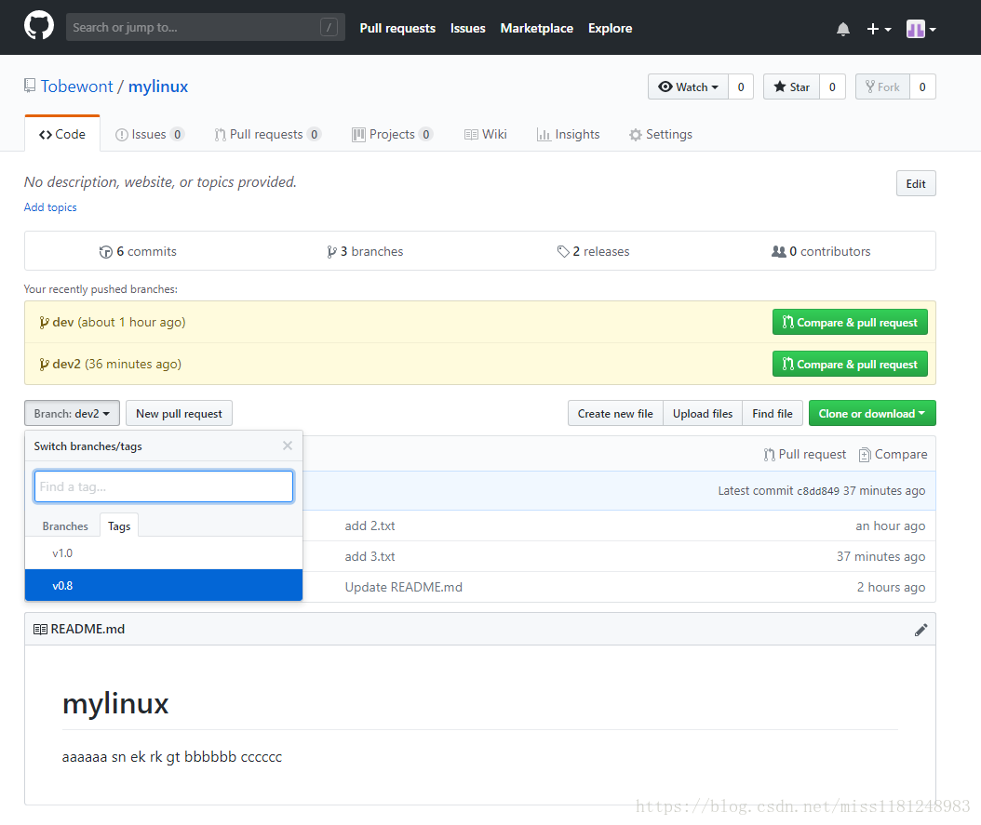Click the mylinux README heading
This screenshot has height=825, width=981.
click(x=115, y=704)
